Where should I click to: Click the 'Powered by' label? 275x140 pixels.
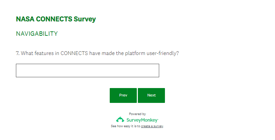tap(137, 114)
